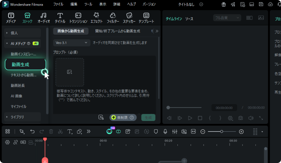The width and height of the screenshot is (281, 163).
Task: Click the scissors split icon
Action: point(60,132)
